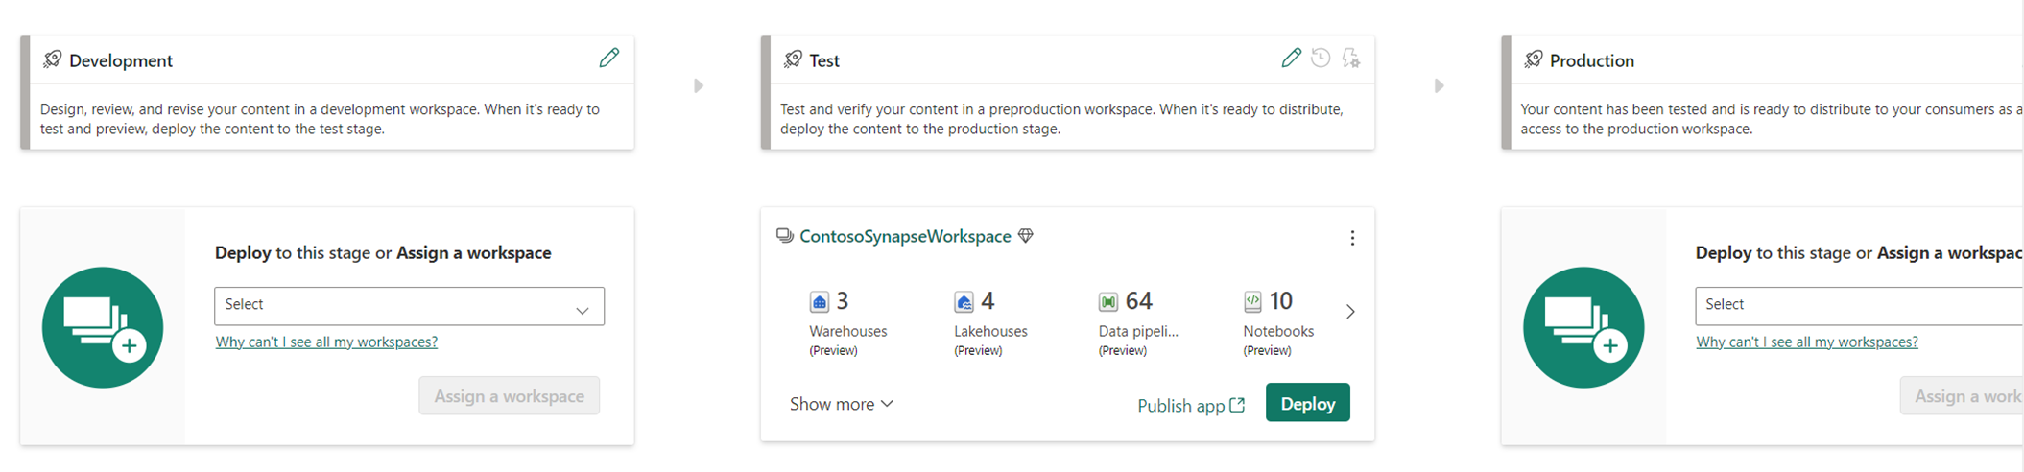
Task: Click the Lakehouses item icon
Action: pyautogui.click(x=964, y=302)
